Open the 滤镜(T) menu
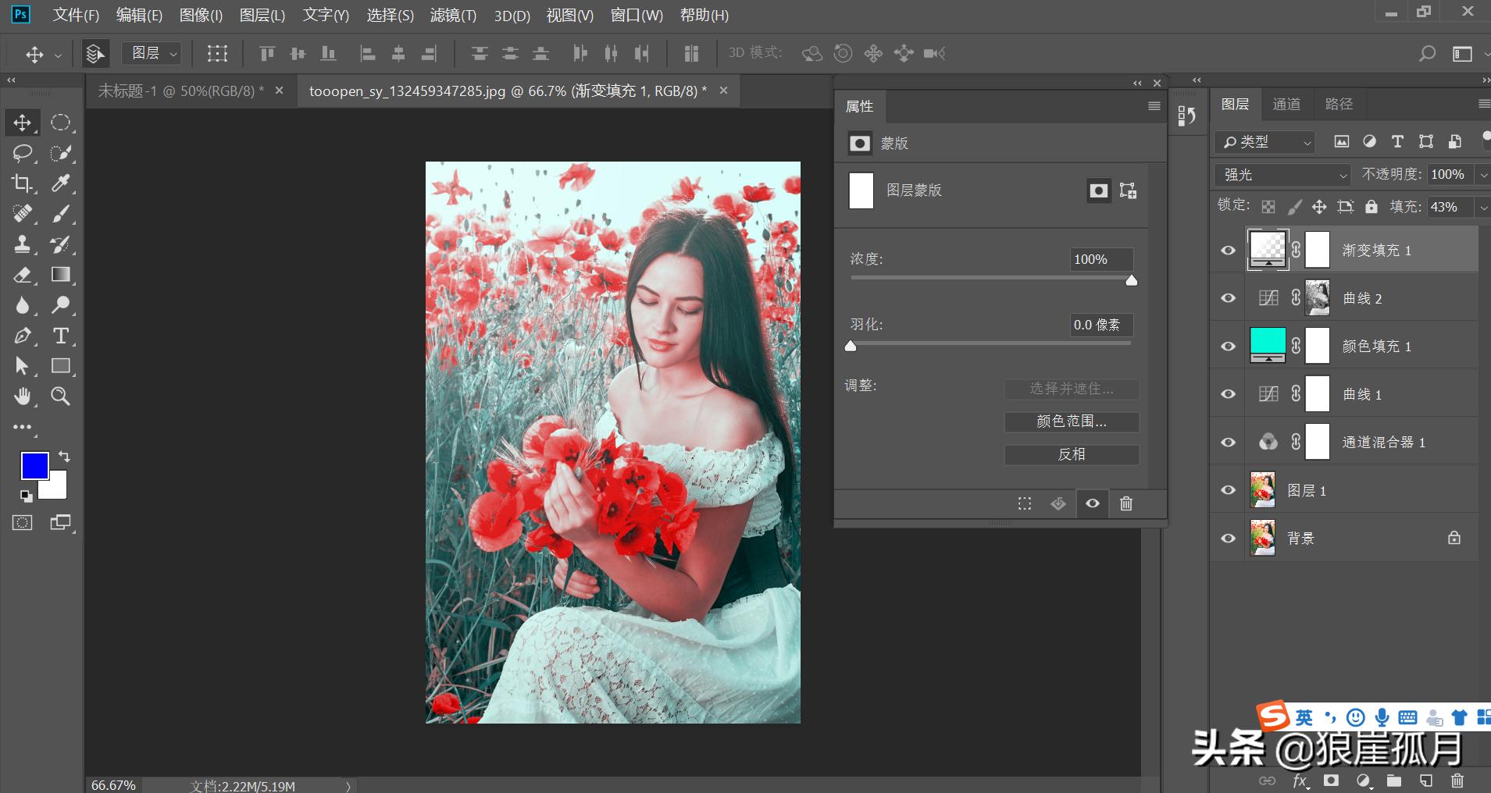The width and height of the screenshot is (1491, 793). (453, 16)
